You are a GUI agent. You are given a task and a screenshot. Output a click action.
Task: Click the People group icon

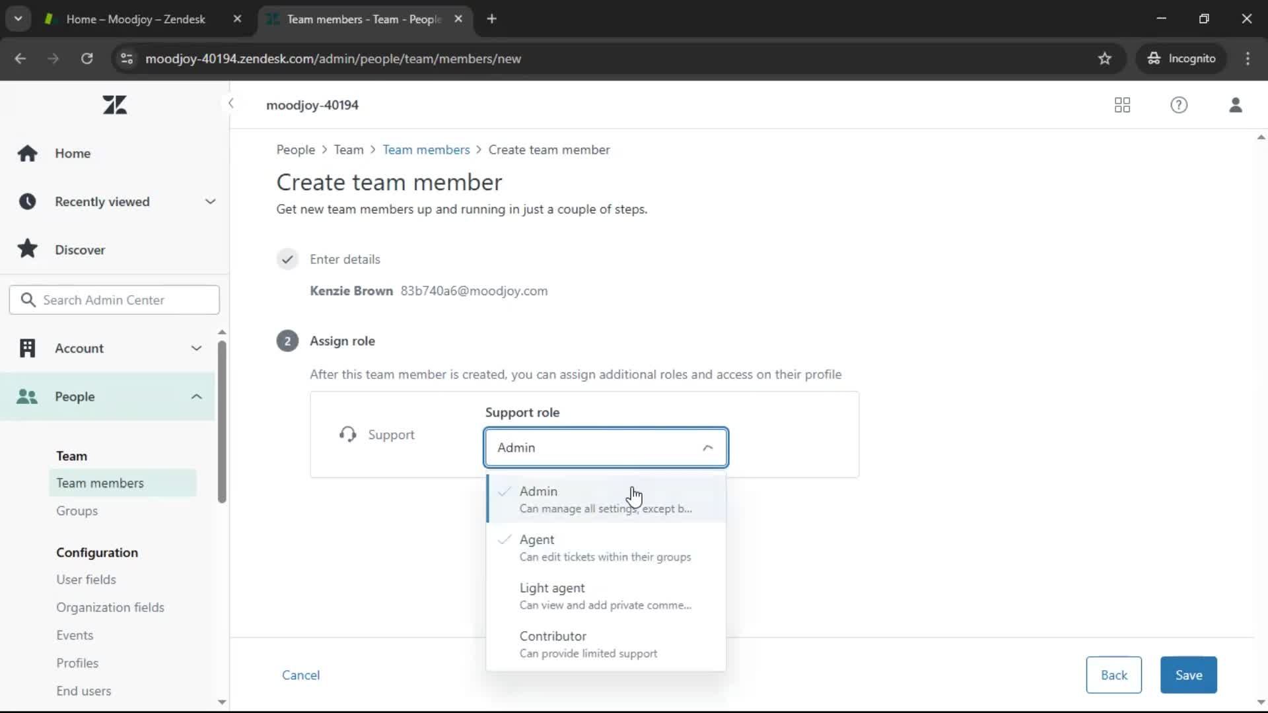pyautogui.click(x=27, y=396)
